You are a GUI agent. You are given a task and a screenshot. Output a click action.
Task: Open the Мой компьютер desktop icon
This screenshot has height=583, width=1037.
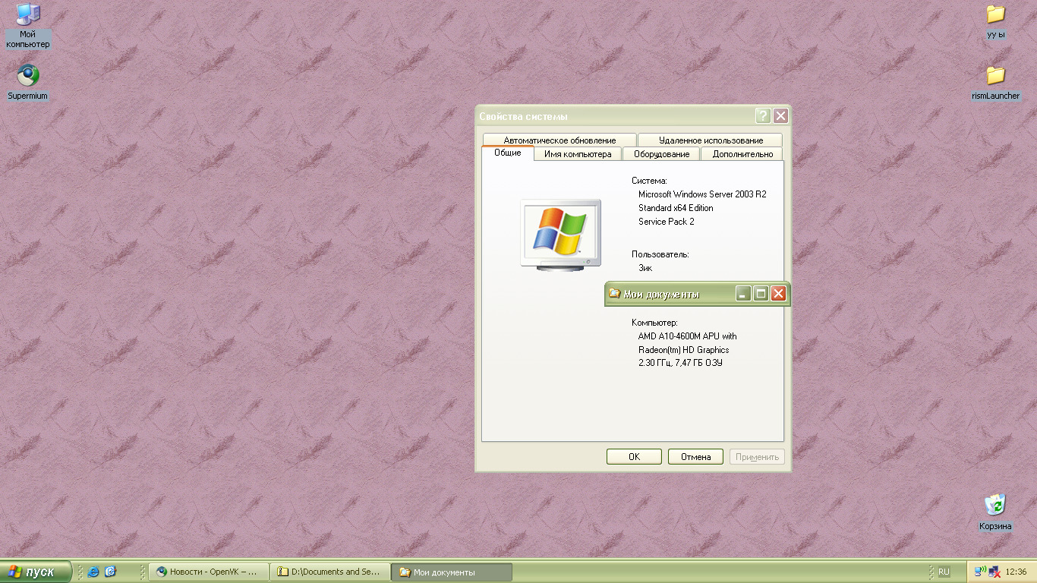click(x=28, y=26)
